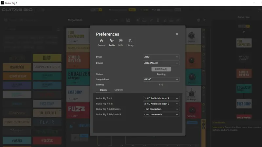Select the Flair component in browser
Screen dimensions: 262x147
pyautogui.click(x=47, y=122)
